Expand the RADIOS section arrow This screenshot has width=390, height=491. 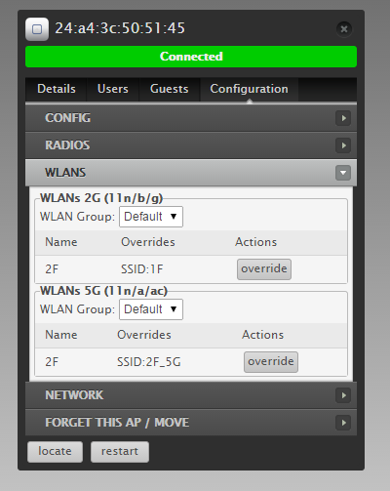pyautogui.click(x=343, y=145)
